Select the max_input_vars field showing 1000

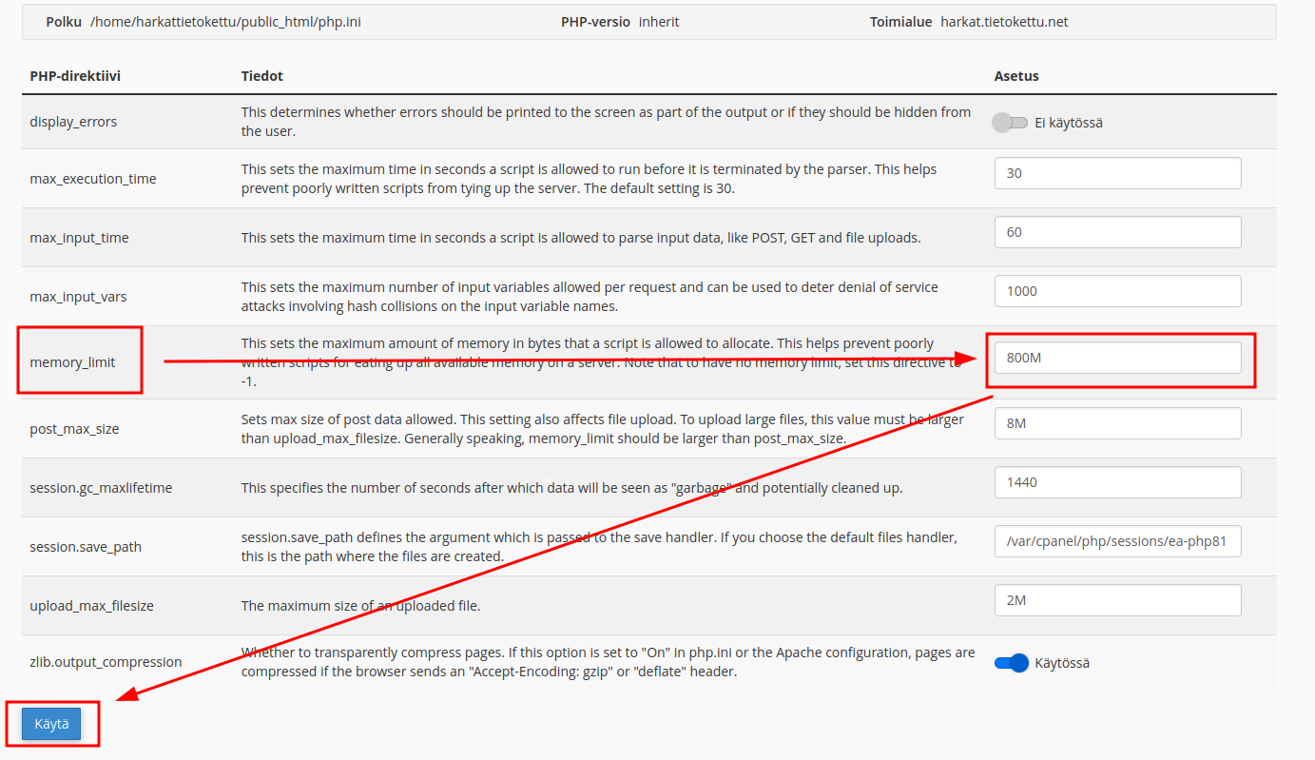tap(1117, 291)
